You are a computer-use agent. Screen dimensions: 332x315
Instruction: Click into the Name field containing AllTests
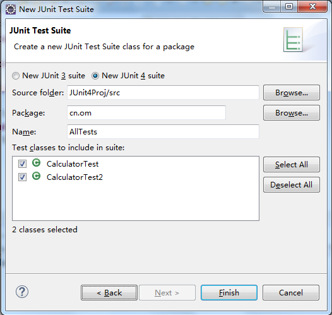click(163, 132)
